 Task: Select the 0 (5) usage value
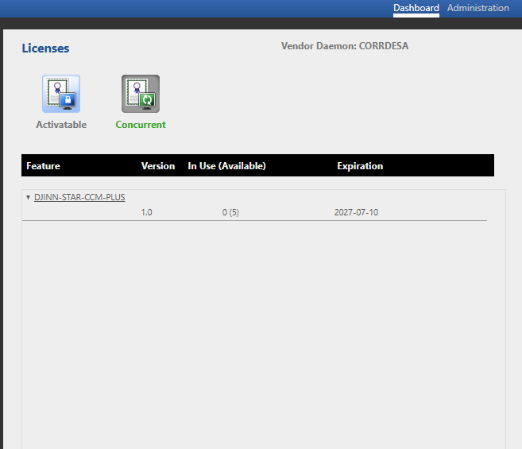(x=230, y=212)
